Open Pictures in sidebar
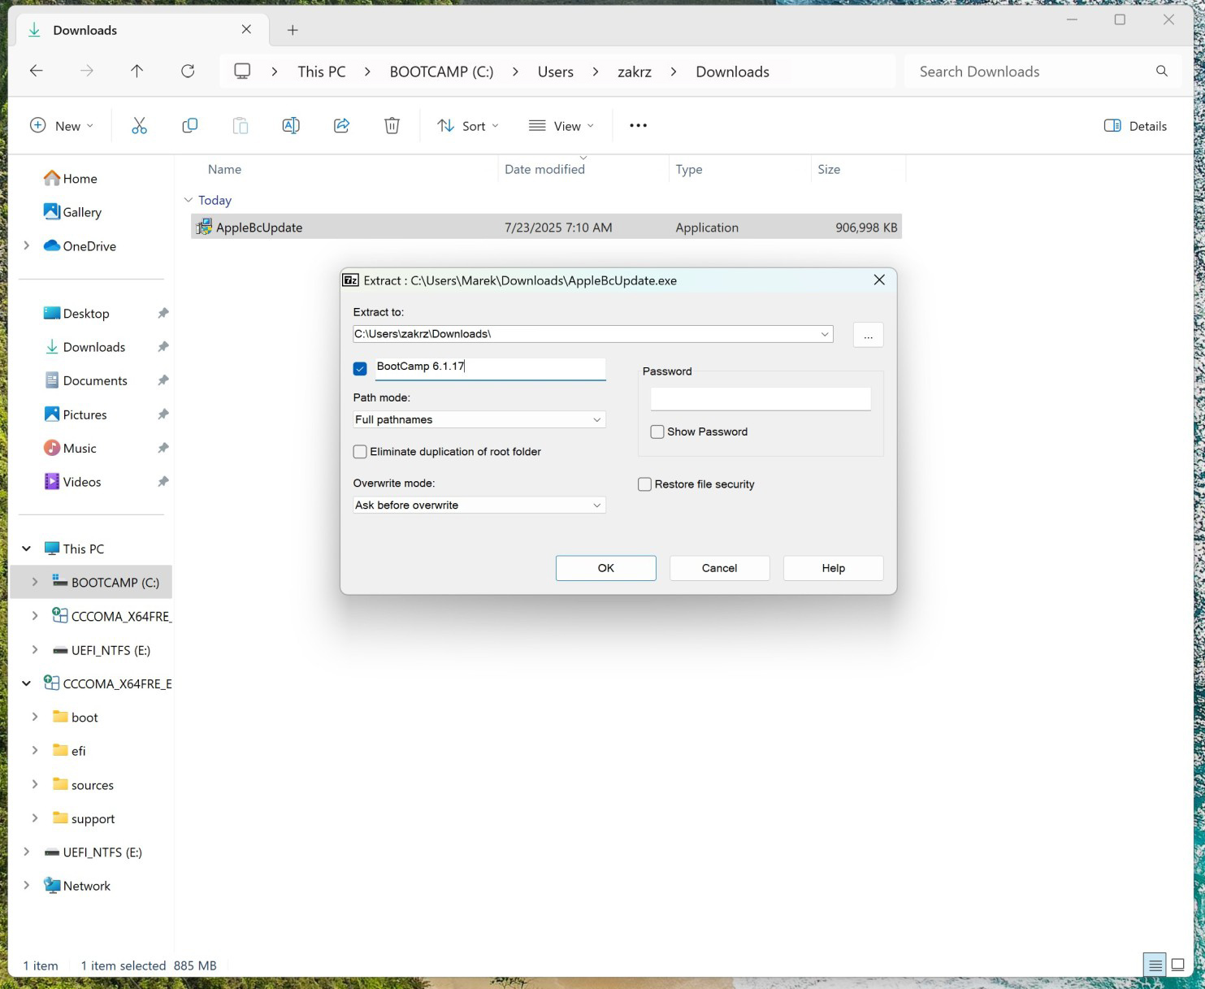The height and width of the screenshot is (989, 1205). pyautogui.click(x=76, y=414)
